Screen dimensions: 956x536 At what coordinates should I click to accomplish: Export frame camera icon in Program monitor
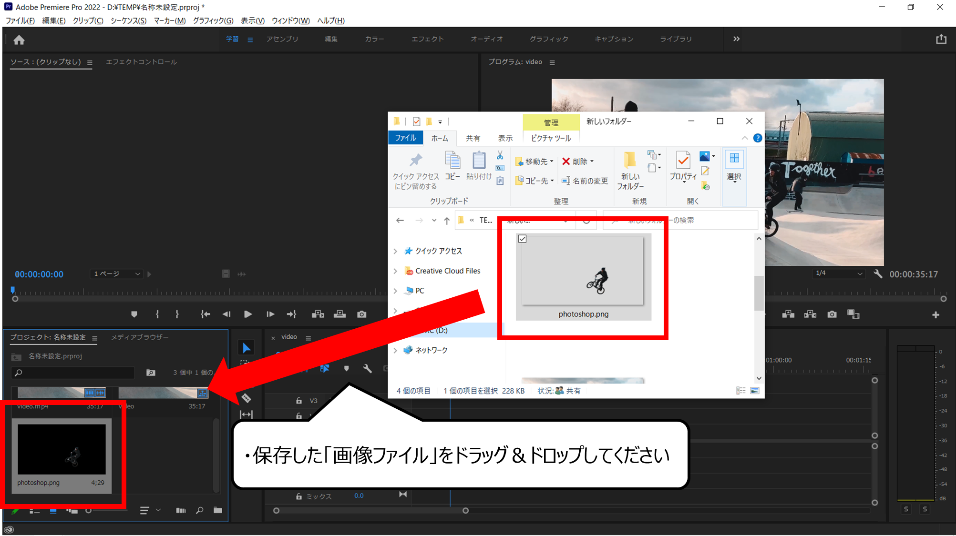click(832, 314)
